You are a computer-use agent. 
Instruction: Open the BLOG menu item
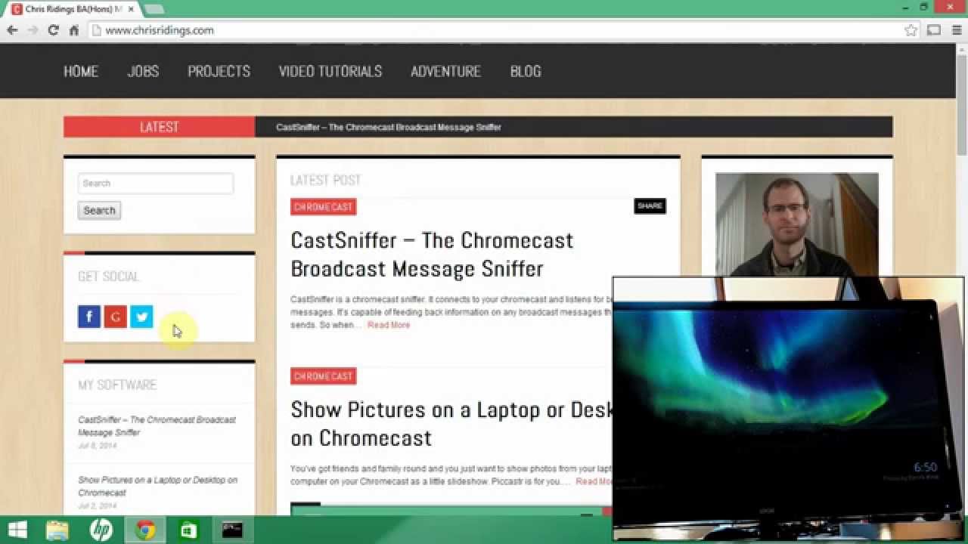point(526,71)
